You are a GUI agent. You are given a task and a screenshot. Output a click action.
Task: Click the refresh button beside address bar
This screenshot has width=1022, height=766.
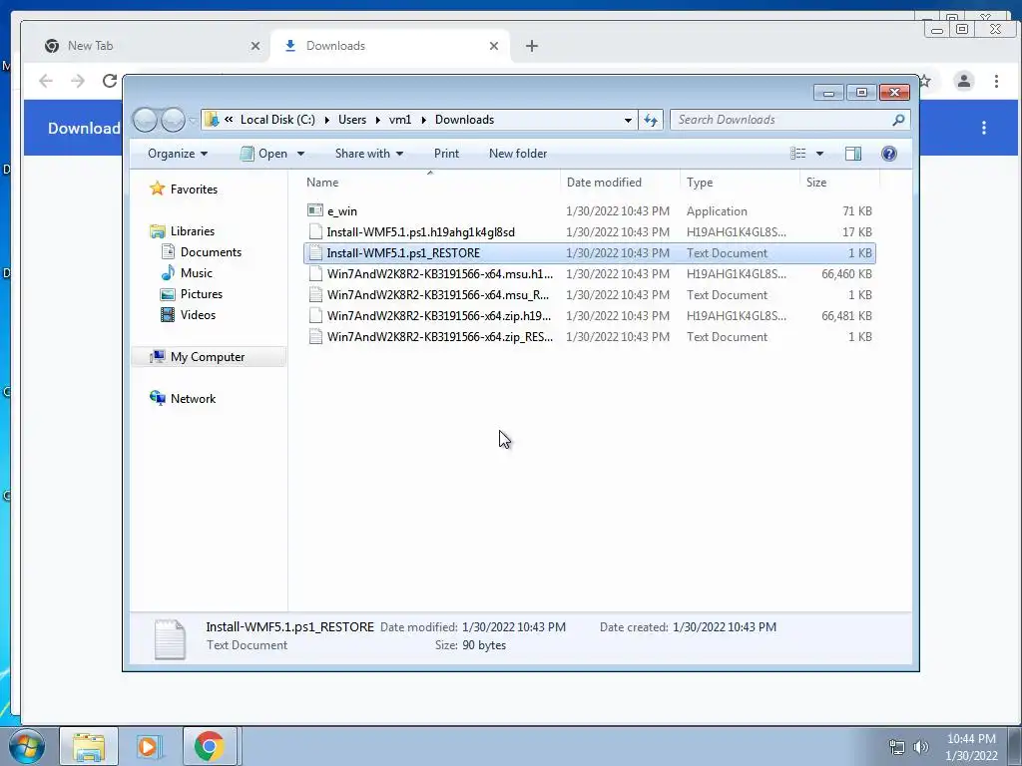point(651,120)
